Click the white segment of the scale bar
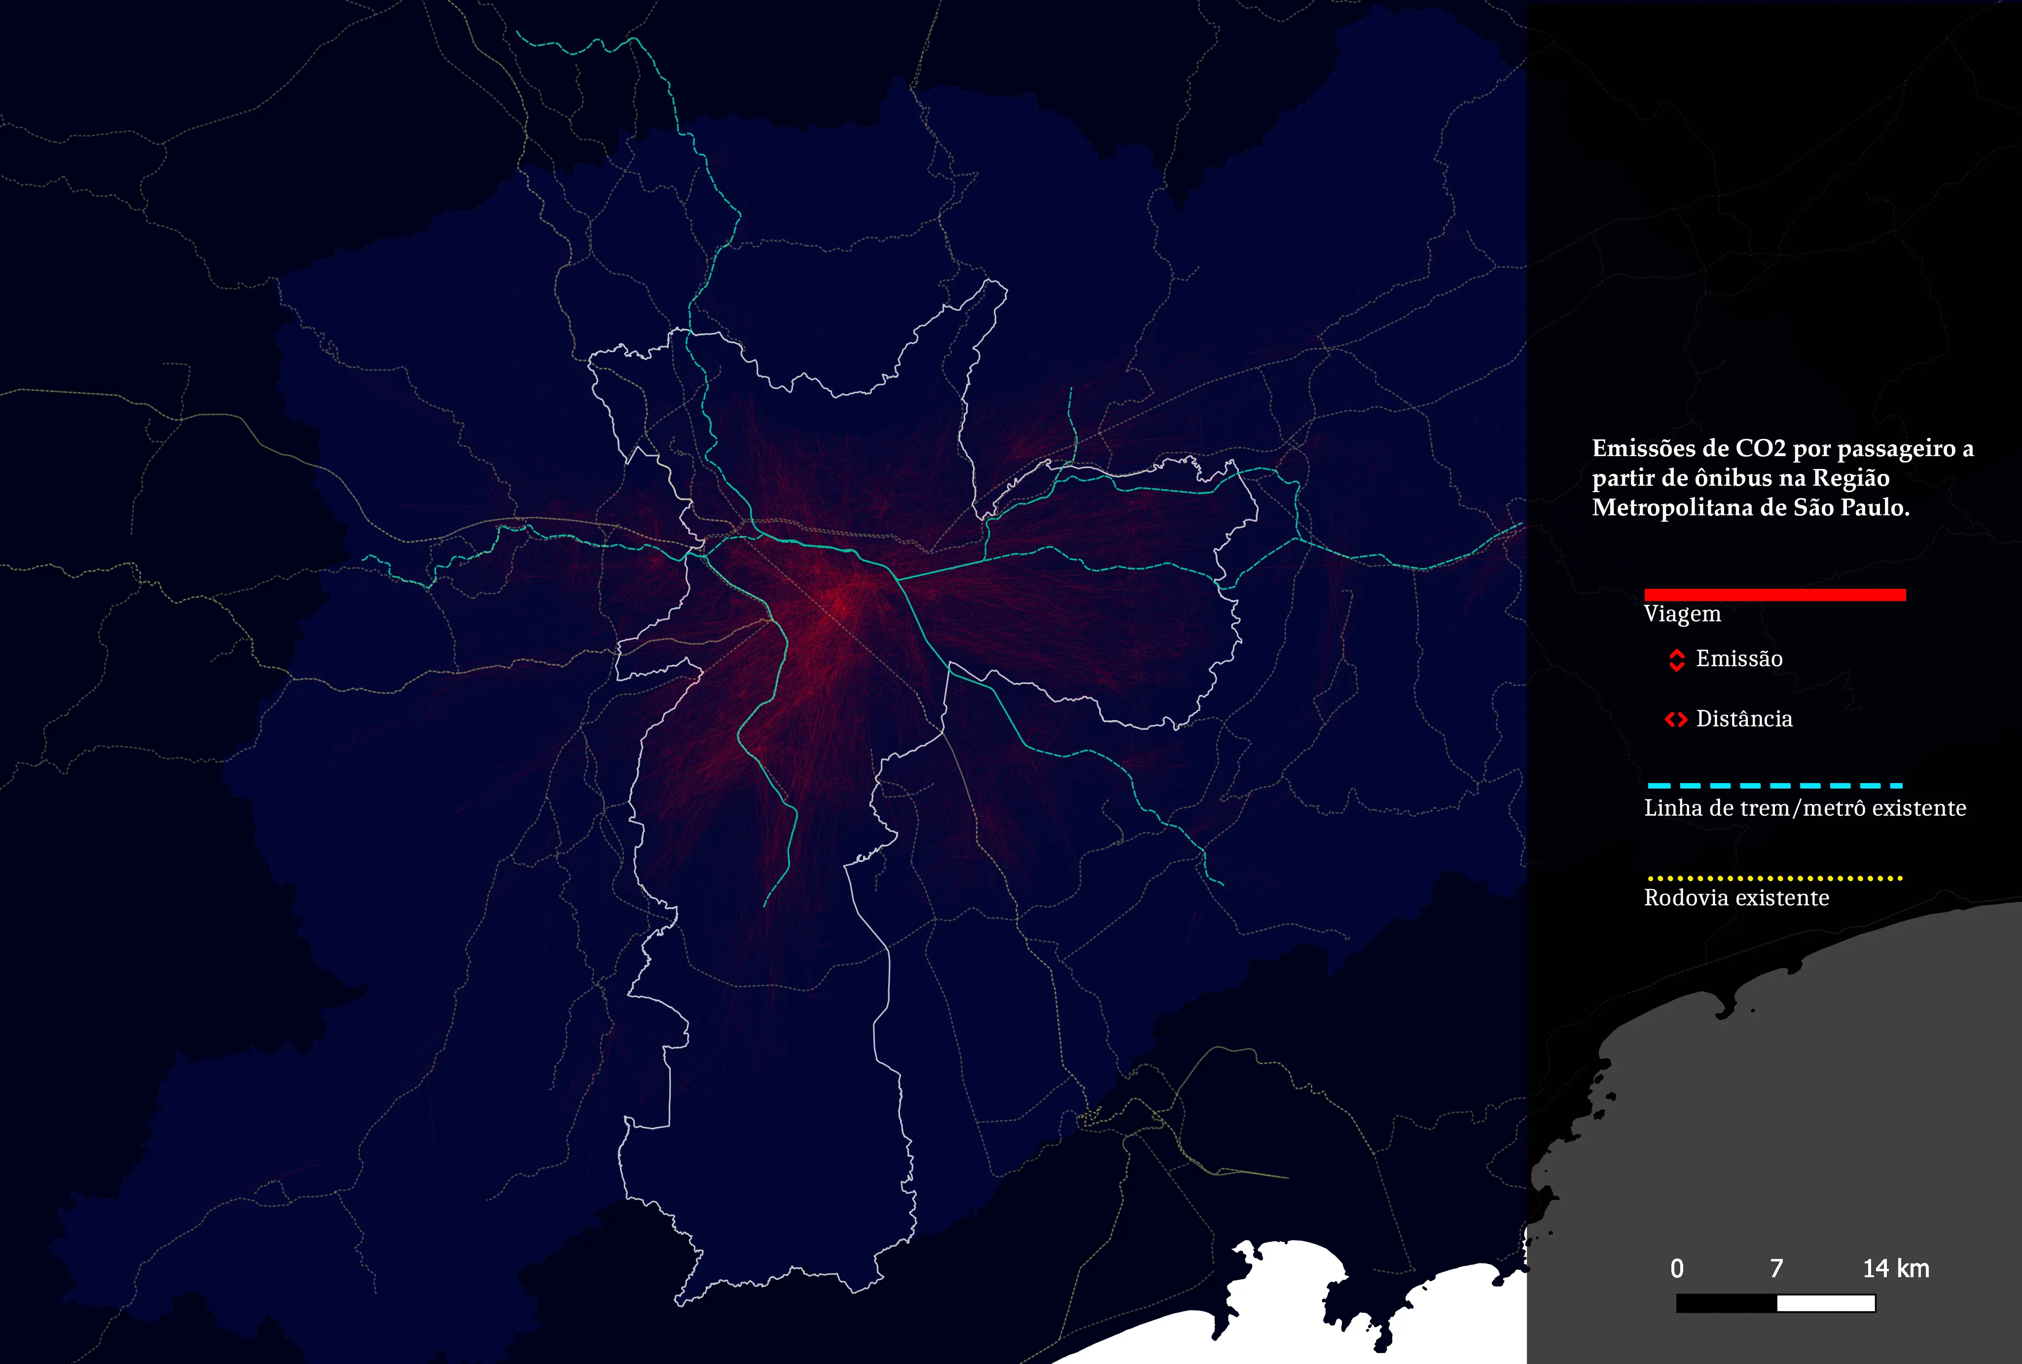Screen dimensions: 2022x1364 (1825, 1303)
